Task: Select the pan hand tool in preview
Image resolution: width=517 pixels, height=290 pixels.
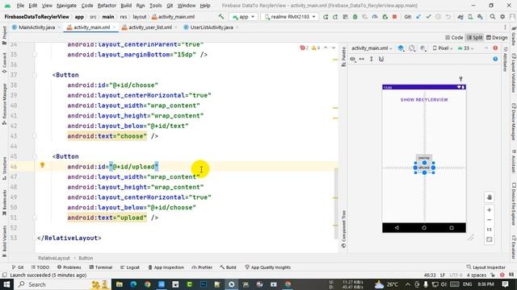Action: click(x=490, y=197)
